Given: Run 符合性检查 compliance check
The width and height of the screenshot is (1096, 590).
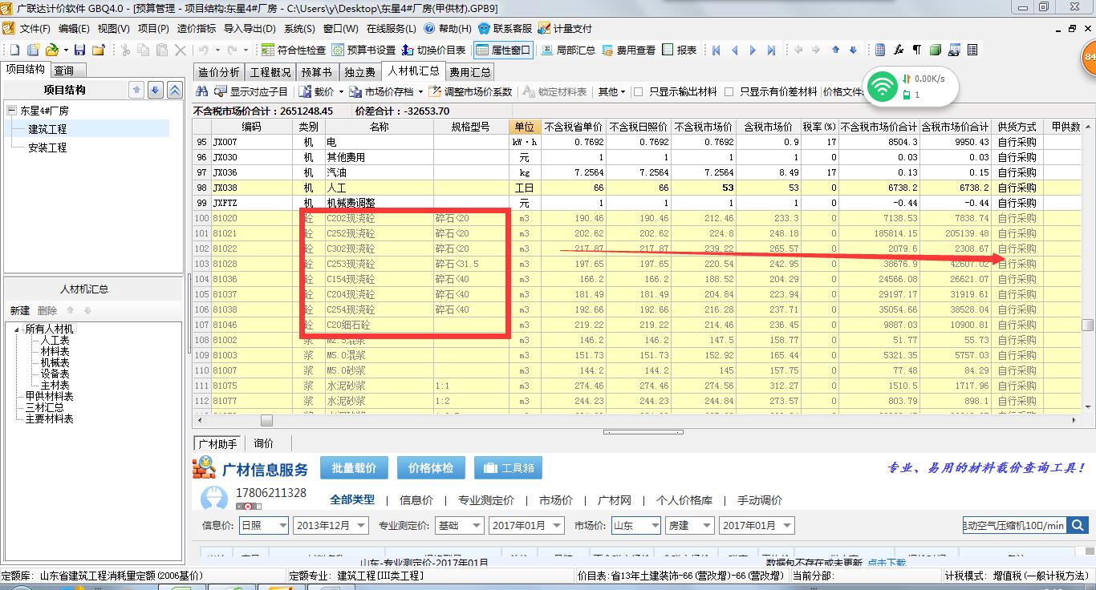Looking at the screenshot, I should (294, 50).
